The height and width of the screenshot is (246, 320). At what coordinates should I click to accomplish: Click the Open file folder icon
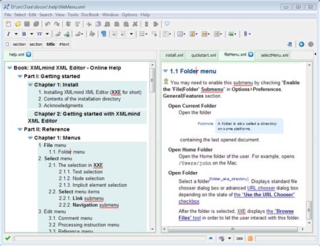coord(18,24)
